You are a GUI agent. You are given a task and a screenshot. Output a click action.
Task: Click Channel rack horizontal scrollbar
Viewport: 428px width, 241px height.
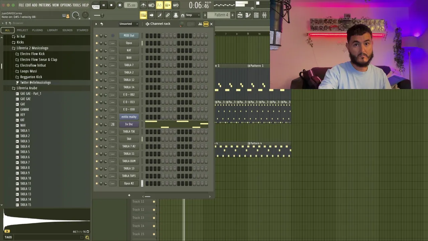click(x=147, y=196)
